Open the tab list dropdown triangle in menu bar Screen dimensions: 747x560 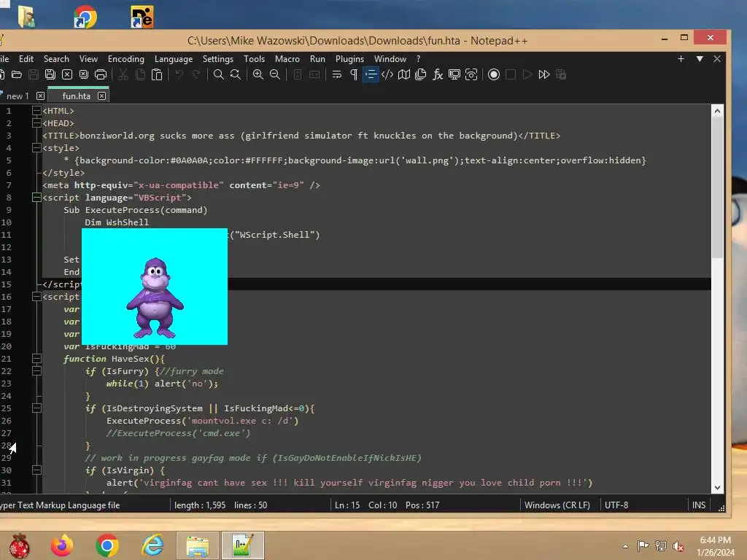coord(700,58)
